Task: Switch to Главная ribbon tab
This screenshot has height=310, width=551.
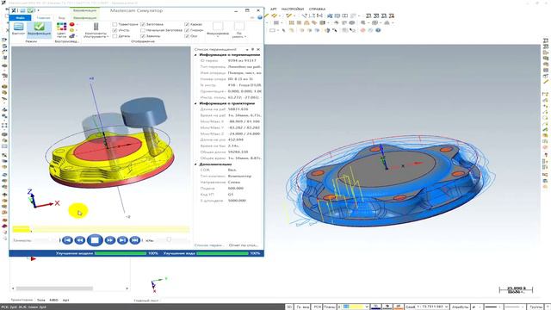Action: point(44,17)
